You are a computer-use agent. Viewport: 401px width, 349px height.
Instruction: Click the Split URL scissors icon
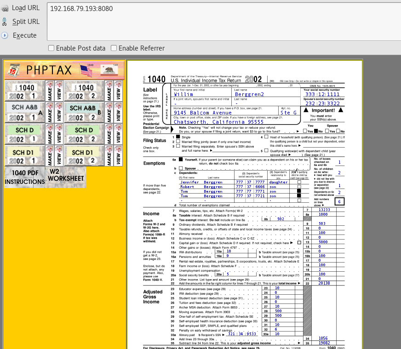click(x=4, y=22)
